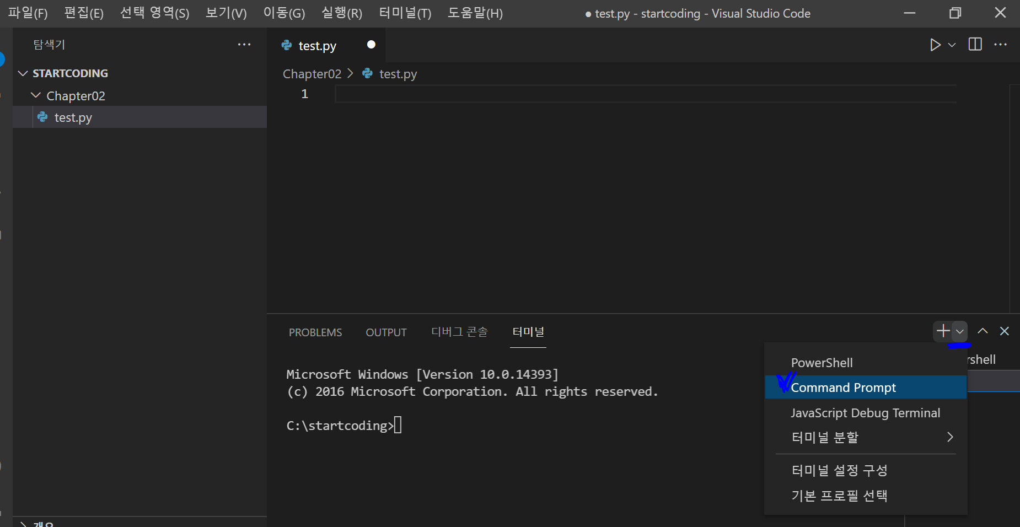Restore down the VS Code window
This screenshot has height=527, width=1020.
(x=955, y=13)
